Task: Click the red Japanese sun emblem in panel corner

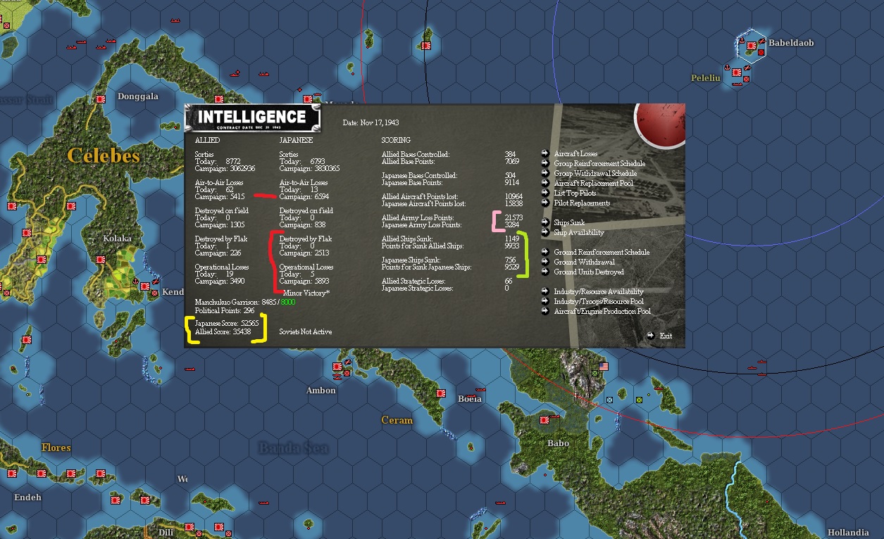Action: pyautogui.click(x=660, y=125)
